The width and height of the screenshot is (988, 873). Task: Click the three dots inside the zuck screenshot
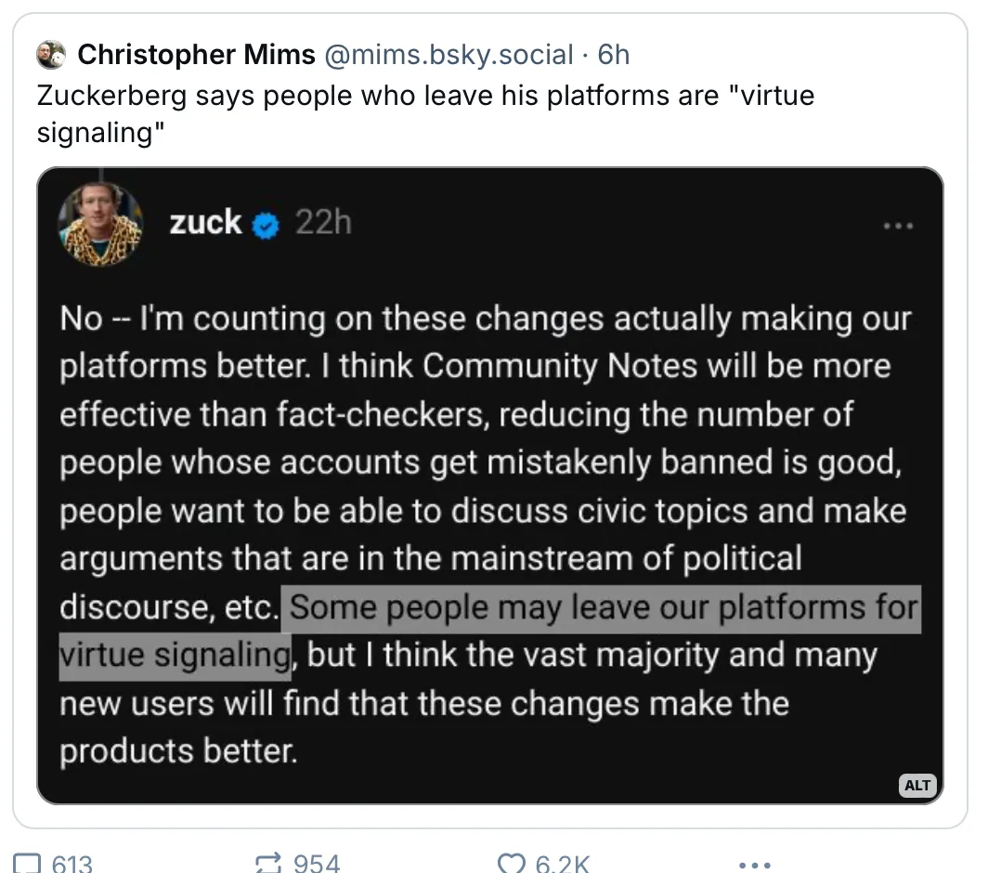click(x=898, y=225)
